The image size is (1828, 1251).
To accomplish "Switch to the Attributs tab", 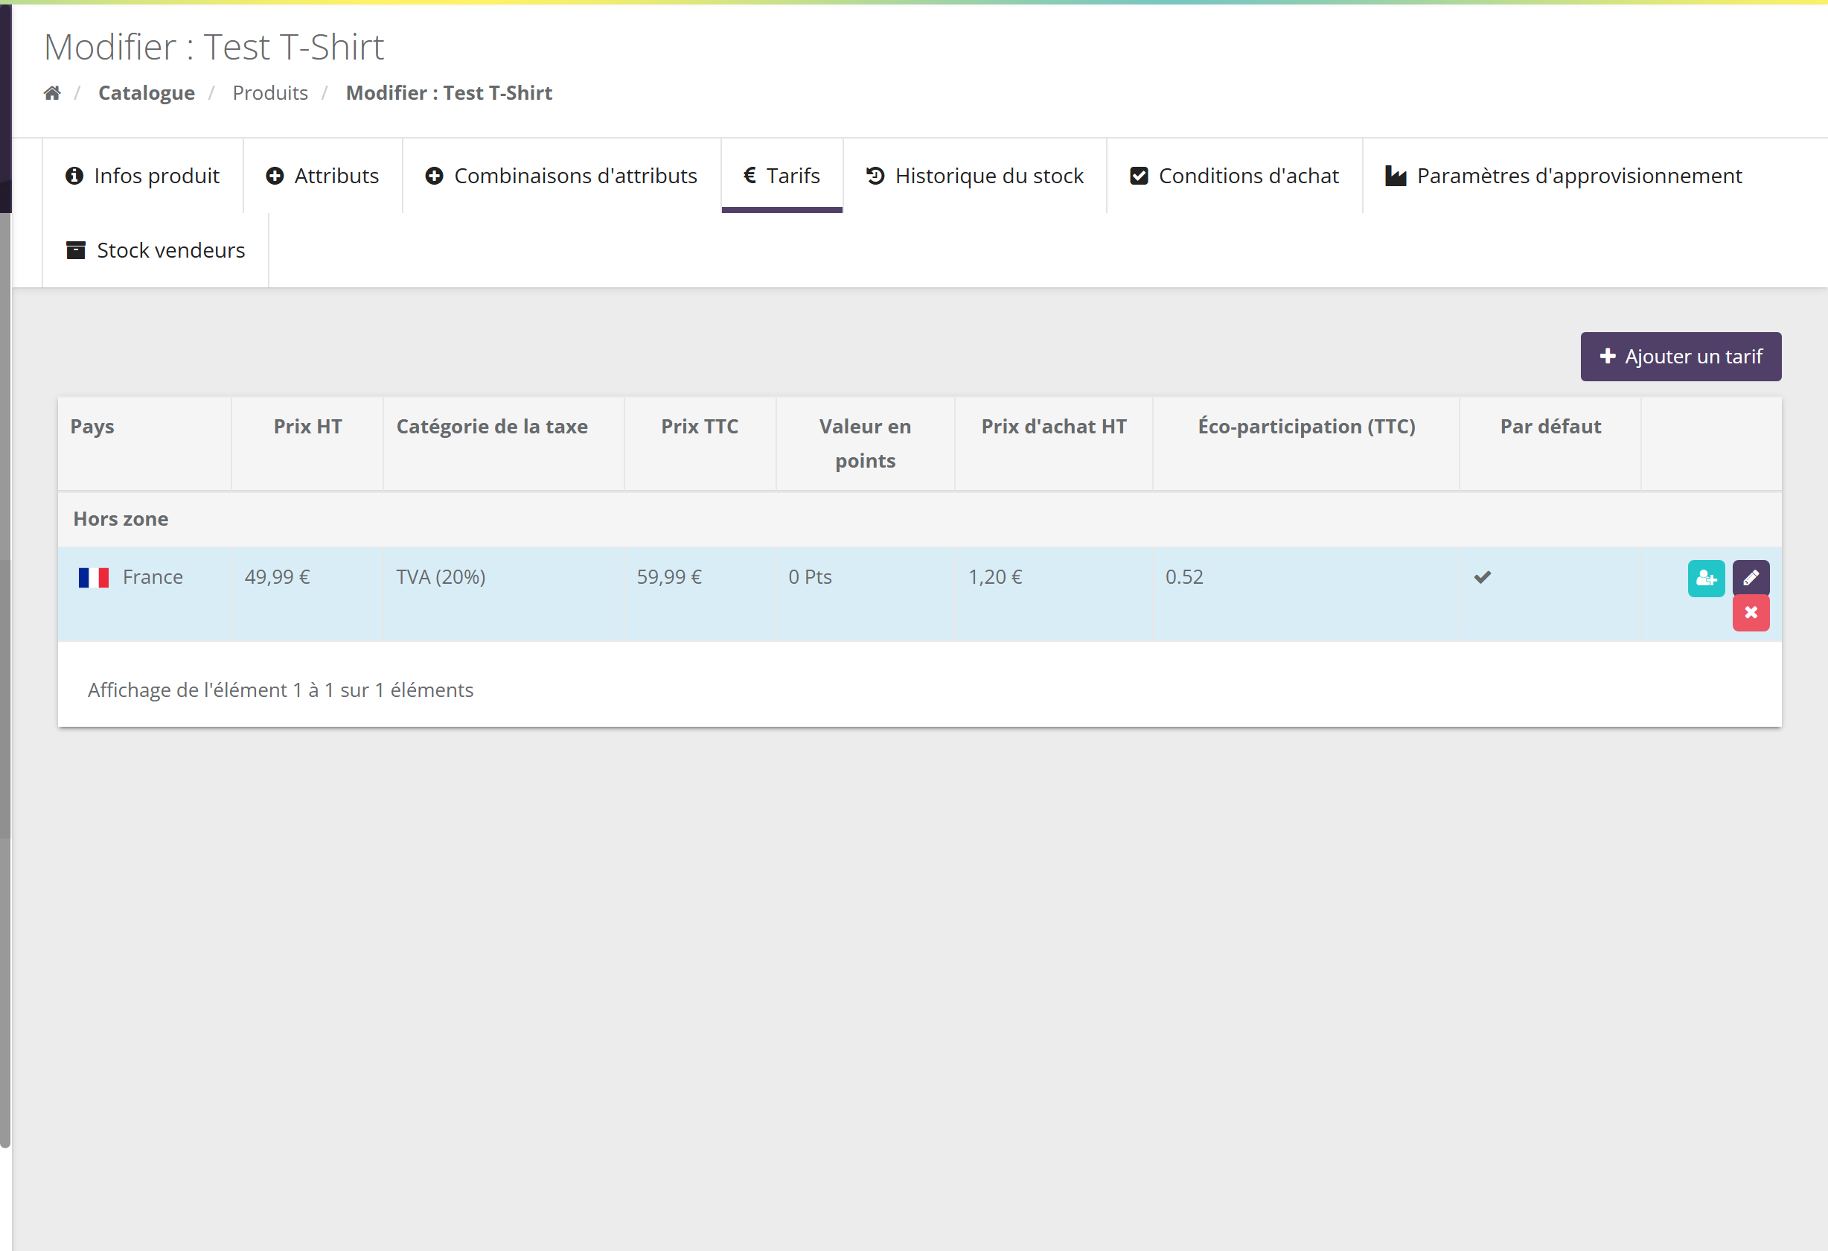I will [322, 176].
